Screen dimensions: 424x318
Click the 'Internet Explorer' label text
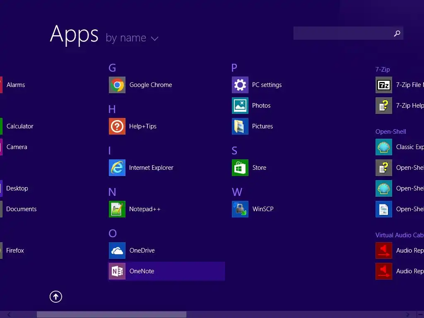tap(151, 168)
